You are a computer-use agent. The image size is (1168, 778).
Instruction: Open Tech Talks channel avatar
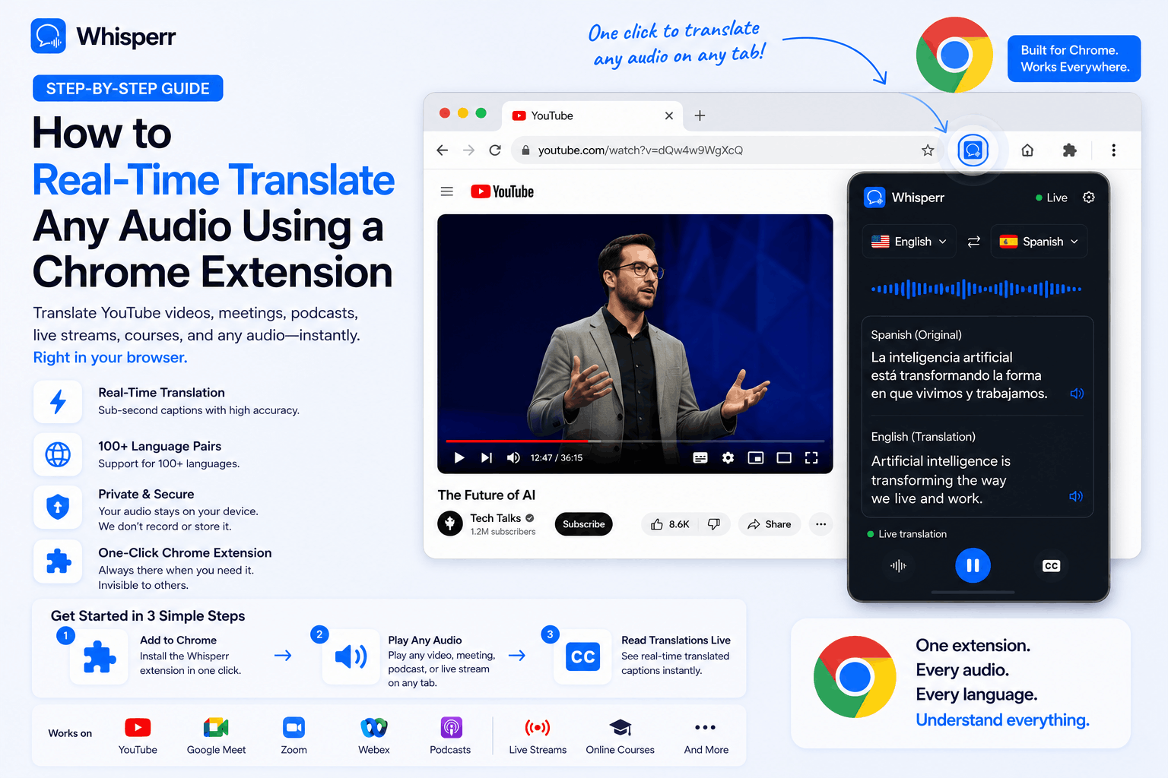click(x=450, y=523)
